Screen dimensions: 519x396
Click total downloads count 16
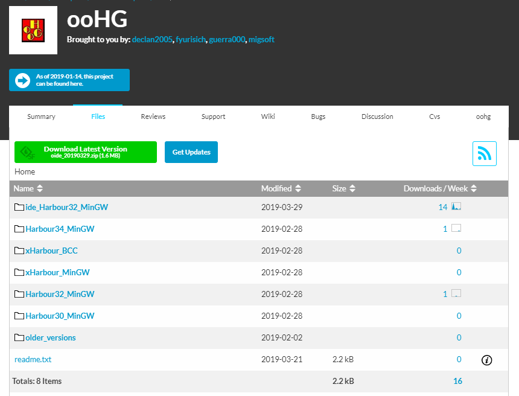click(x=457, y=381)
